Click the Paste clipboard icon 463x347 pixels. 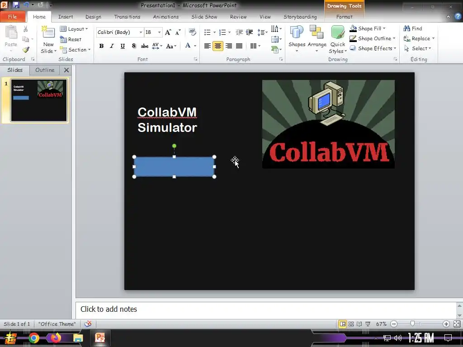coord(11,33)
